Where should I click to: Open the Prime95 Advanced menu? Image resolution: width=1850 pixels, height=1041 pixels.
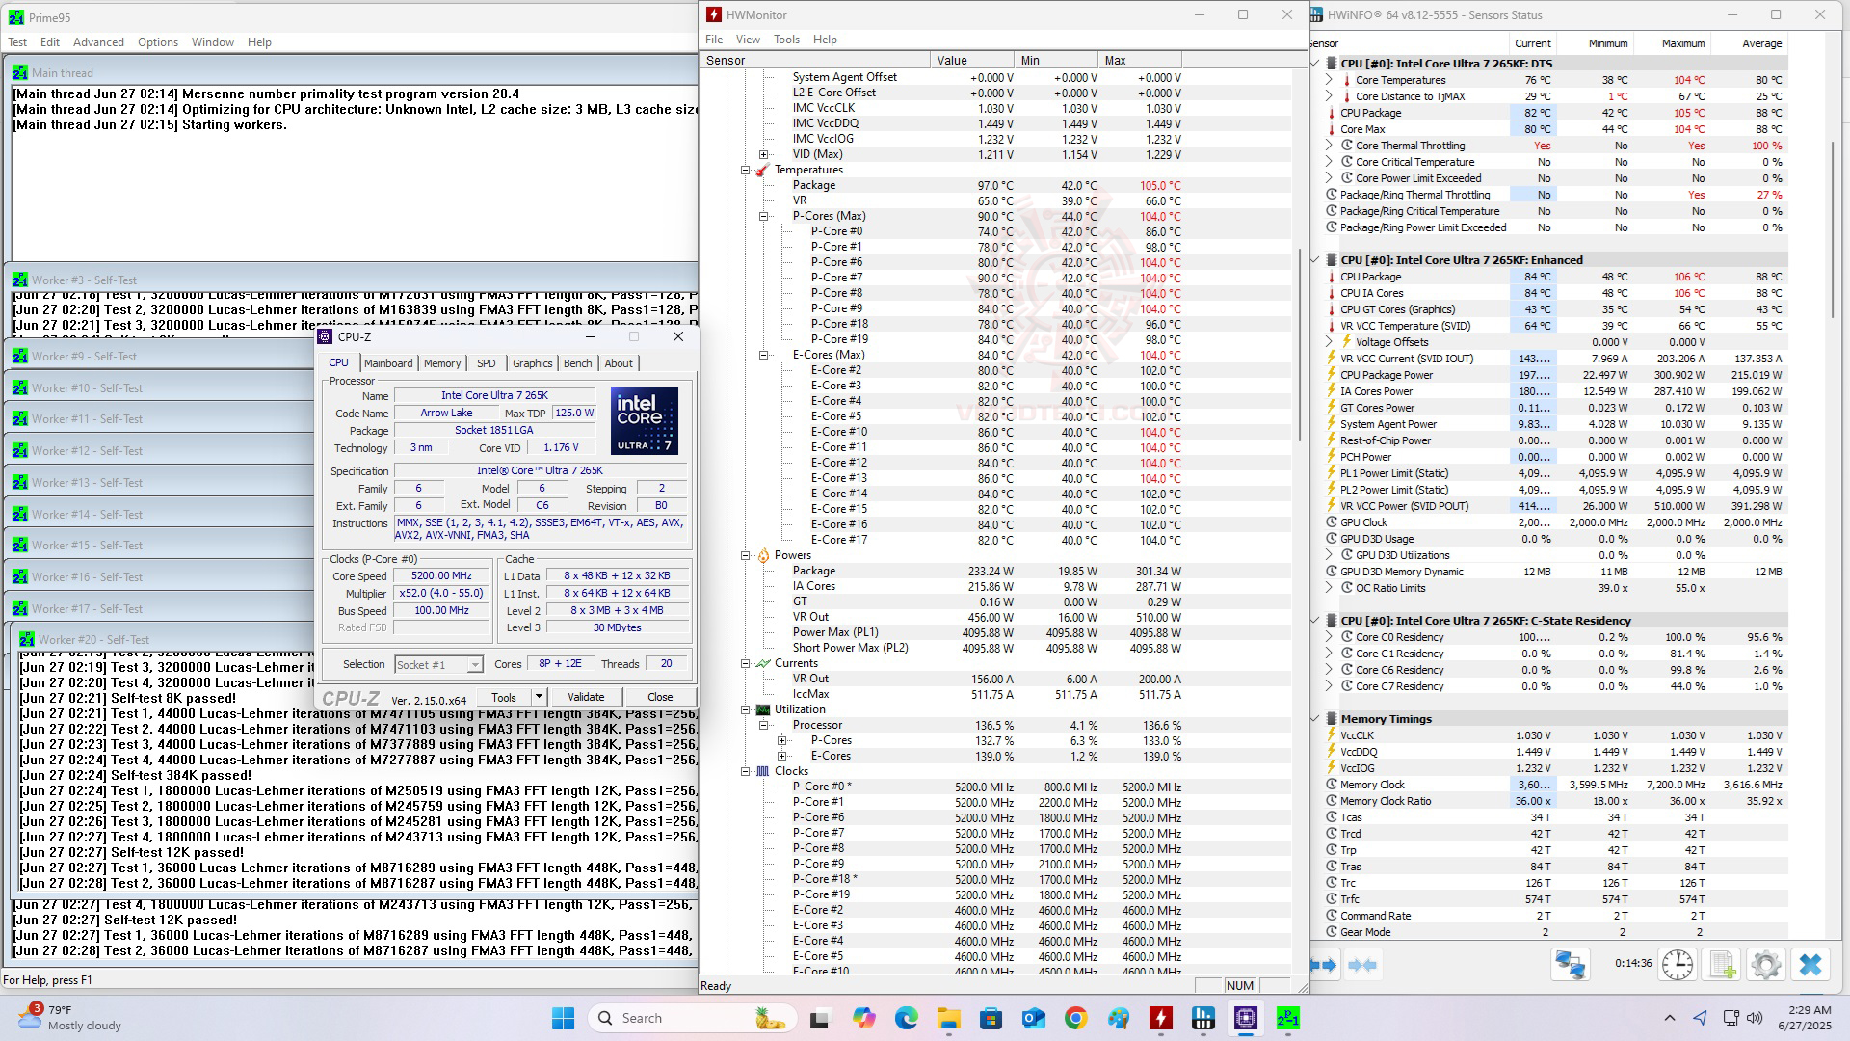coord(98,42)
